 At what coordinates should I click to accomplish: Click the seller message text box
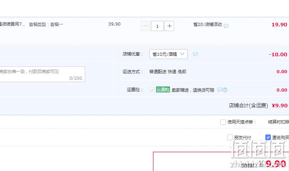pos(42,74)
